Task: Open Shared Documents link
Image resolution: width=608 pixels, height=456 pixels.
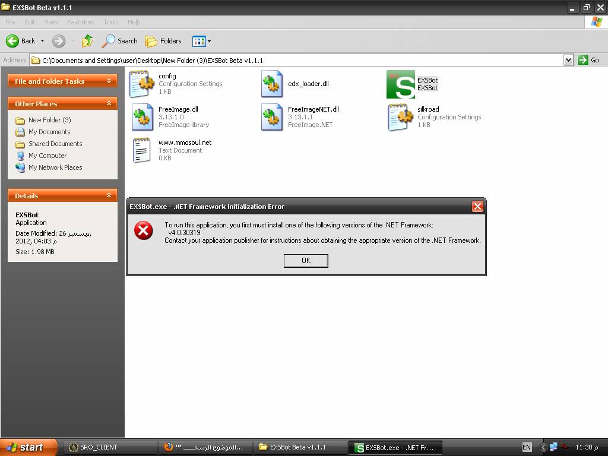Action: point(55,144)
